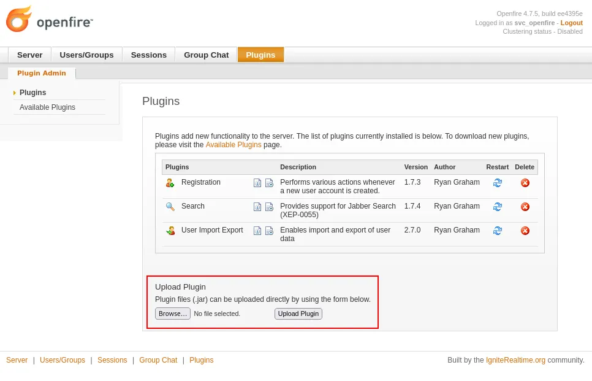
Task: Click version 1.7.3 cell
Action: click(x=412, y=182)
